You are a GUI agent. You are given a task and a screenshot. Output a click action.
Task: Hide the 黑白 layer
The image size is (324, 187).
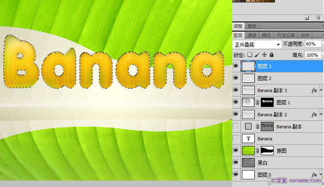(x=236, y=163)
